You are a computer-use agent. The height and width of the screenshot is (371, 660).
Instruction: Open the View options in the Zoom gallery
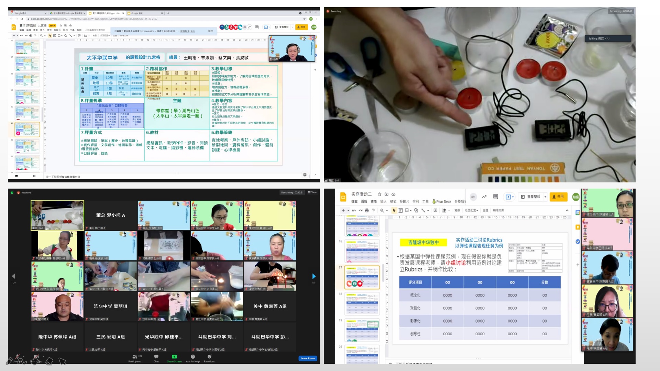[312, 192]
